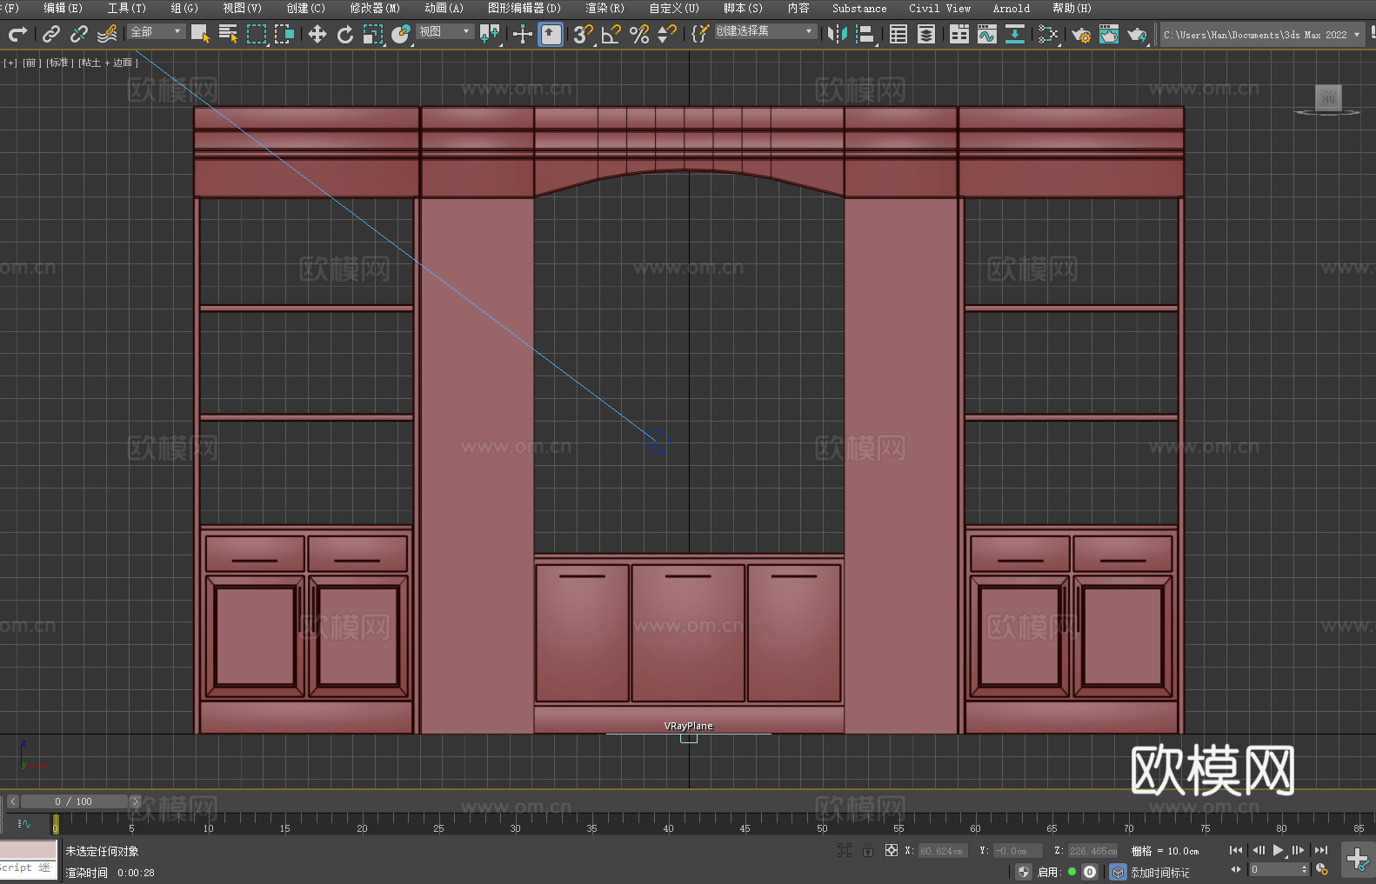1376x884 pixels.
Task: Click Select and Manipulate icon
Action: 523,34
